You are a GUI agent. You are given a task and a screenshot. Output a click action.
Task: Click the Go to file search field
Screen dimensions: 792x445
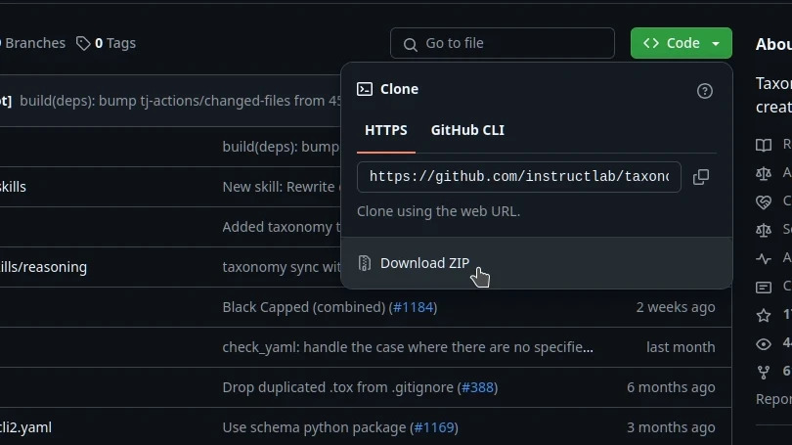coord(503,43)
